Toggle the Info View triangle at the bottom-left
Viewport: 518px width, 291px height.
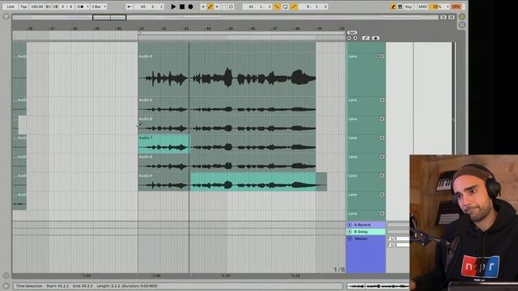click(6, 285)
